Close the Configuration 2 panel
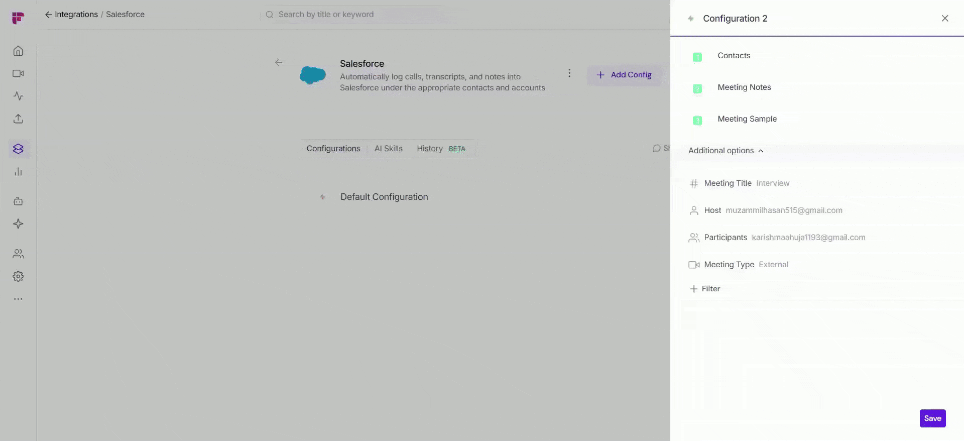This screenshot has height=441, width=964. pyautogui.click(x=945, y=19)
